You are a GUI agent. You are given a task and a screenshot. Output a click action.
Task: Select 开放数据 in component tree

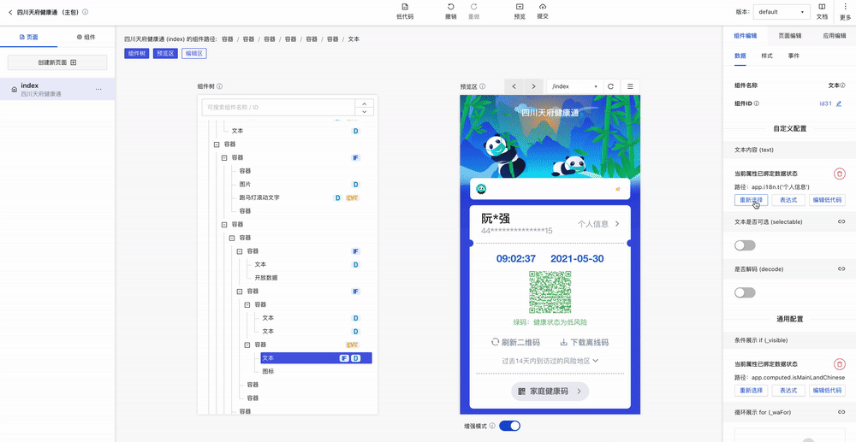pyautogui.click(x=266, y=277)
